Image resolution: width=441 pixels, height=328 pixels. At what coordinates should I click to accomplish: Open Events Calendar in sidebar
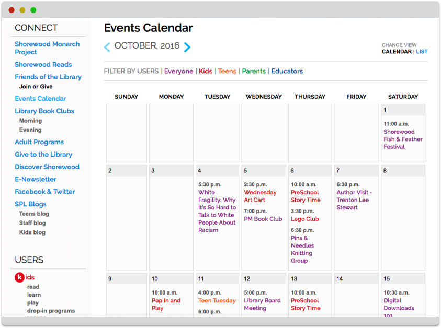point(40,99)
